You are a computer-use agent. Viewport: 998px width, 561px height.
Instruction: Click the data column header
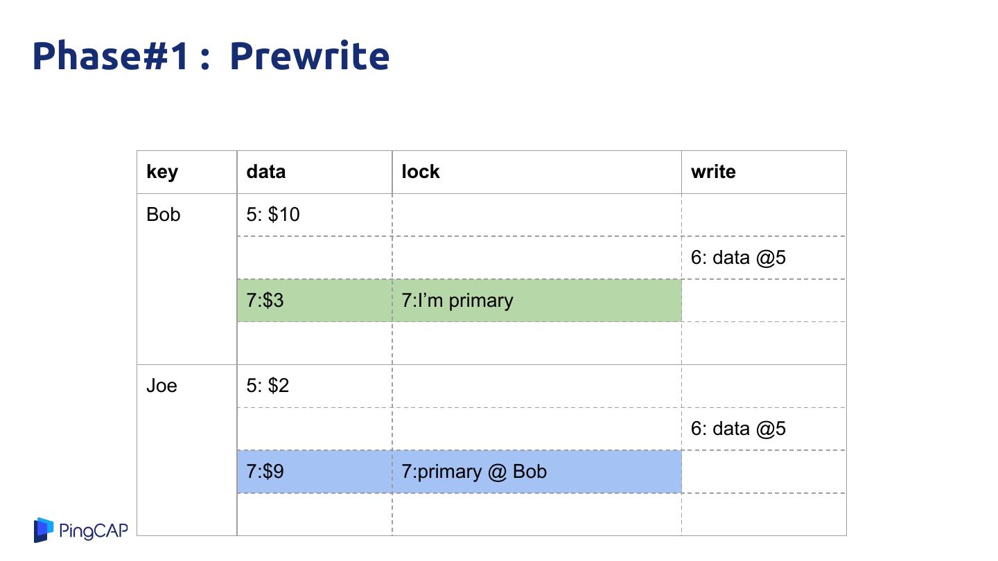click(266, 172)
